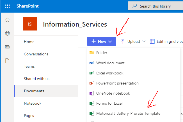183x122 pixels.
Task: Click Edit in grid view button
Action: coord(166,41)
